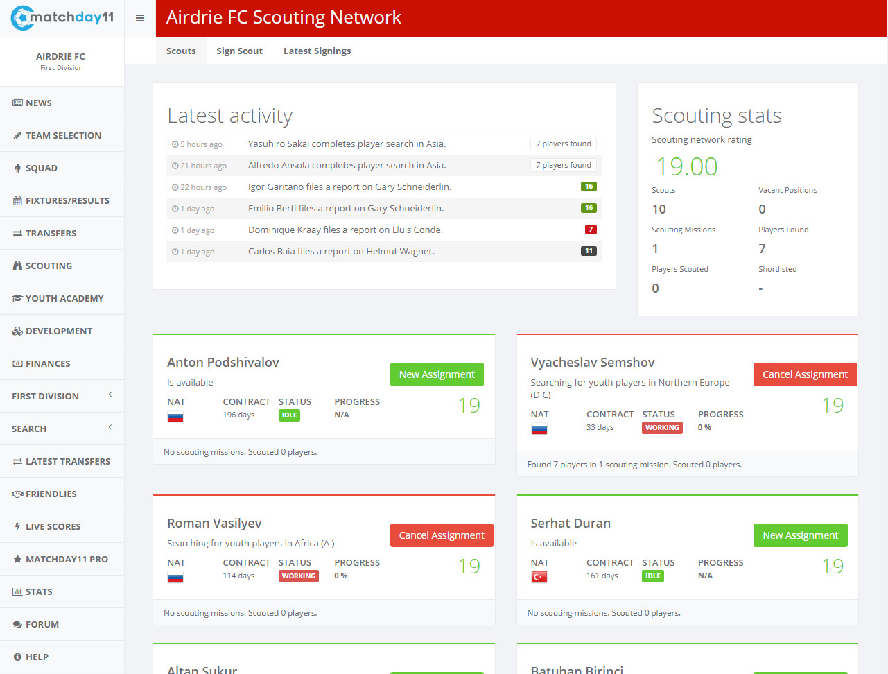Open the Scouts tab
Screen dimensions: 888x674
pyautogui.click(x=181, y=51)
